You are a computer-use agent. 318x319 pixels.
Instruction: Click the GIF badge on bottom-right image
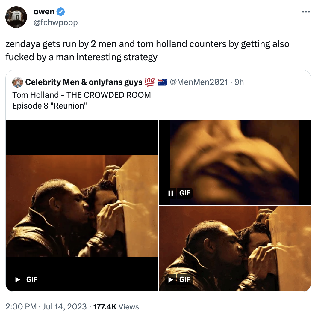(185, 279)
